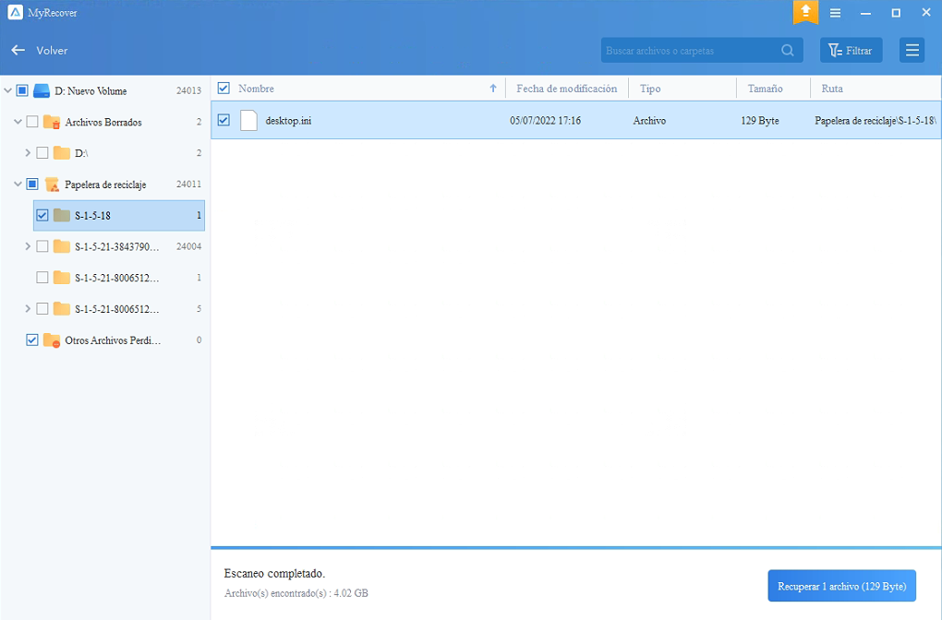Sort by the Nombre column header
The image size is (942, 620).
pos(256,89)
